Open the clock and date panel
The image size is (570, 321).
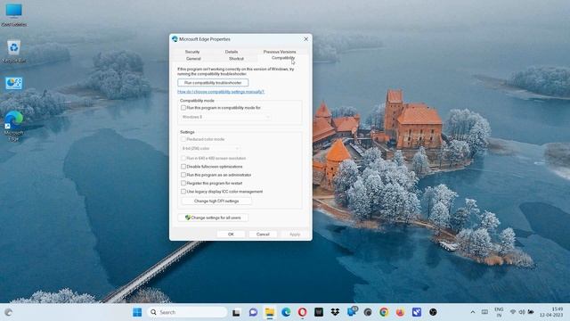coord(550,312)
